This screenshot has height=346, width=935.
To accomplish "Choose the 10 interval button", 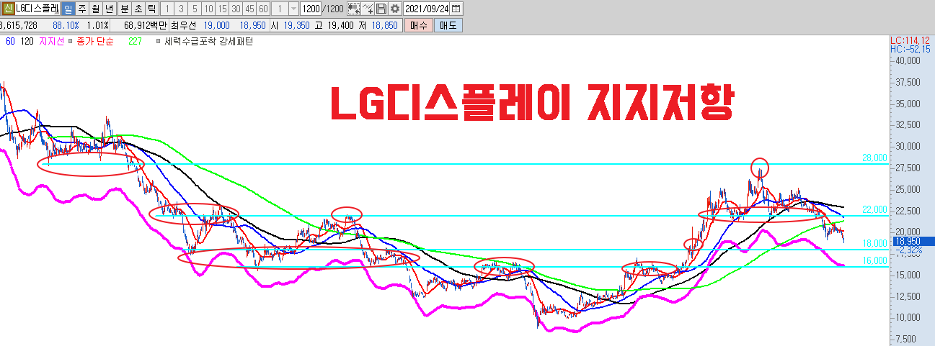I will (208, 9).
